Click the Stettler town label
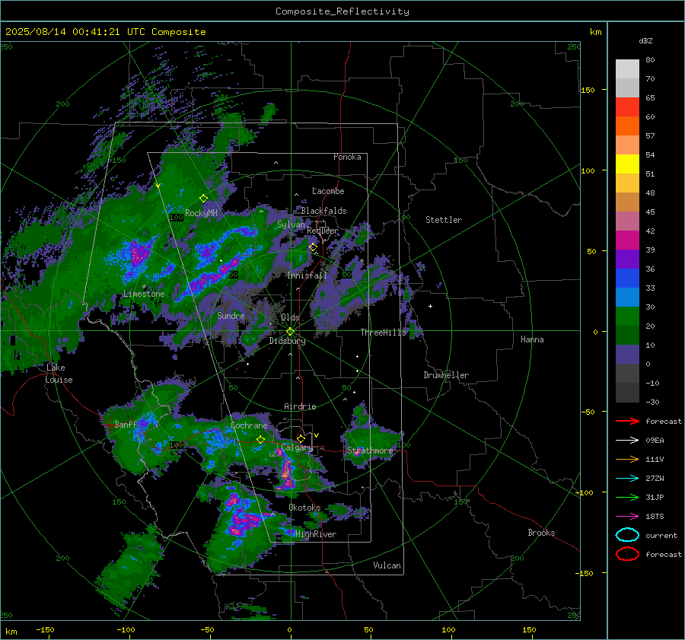Image resolution: width=685 pixels, height=640 pixels. coord(444,220)
